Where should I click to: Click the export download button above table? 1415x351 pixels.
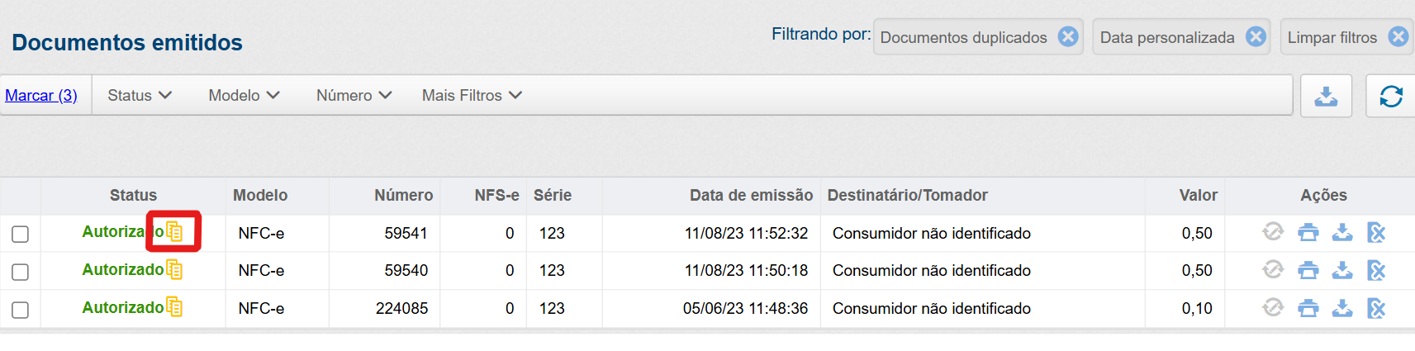pos(1326,96)
